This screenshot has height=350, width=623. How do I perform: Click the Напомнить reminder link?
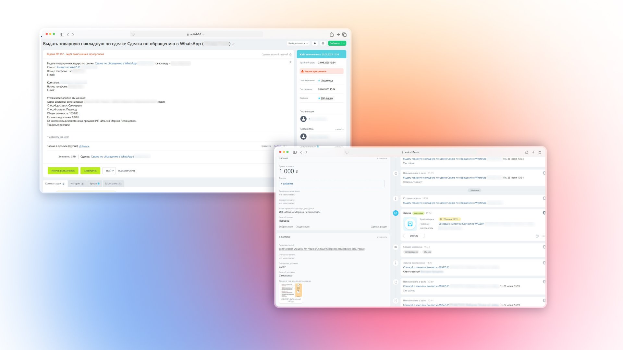pyautogui.click(x=326, y=80)
